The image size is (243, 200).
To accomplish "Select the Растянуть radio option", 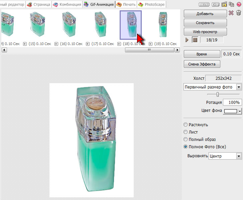I will tap(186, 125).
